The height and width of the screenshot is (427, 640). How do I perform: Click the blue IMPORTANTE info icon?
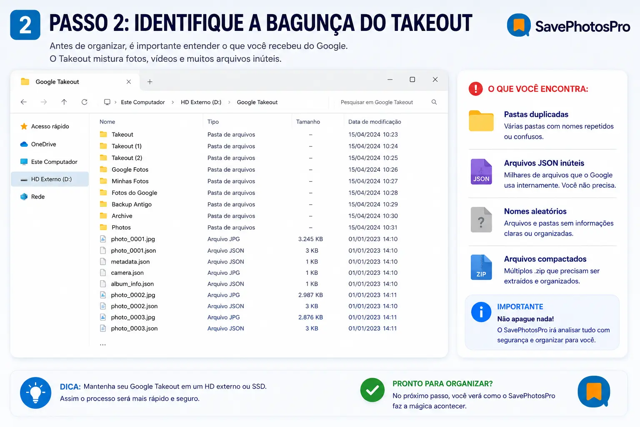(x=481, y=312)
